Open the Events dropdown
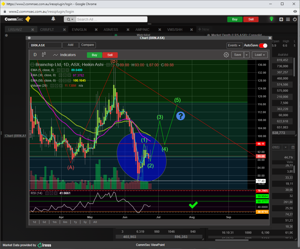The width and height of the screenshot is (300, 249). [235, 45]
